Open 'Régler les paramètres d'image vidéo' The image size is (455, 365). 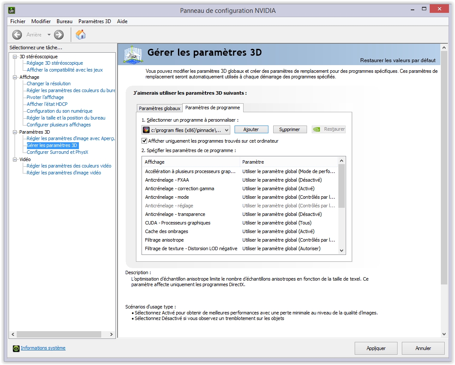tap(64, 173)
